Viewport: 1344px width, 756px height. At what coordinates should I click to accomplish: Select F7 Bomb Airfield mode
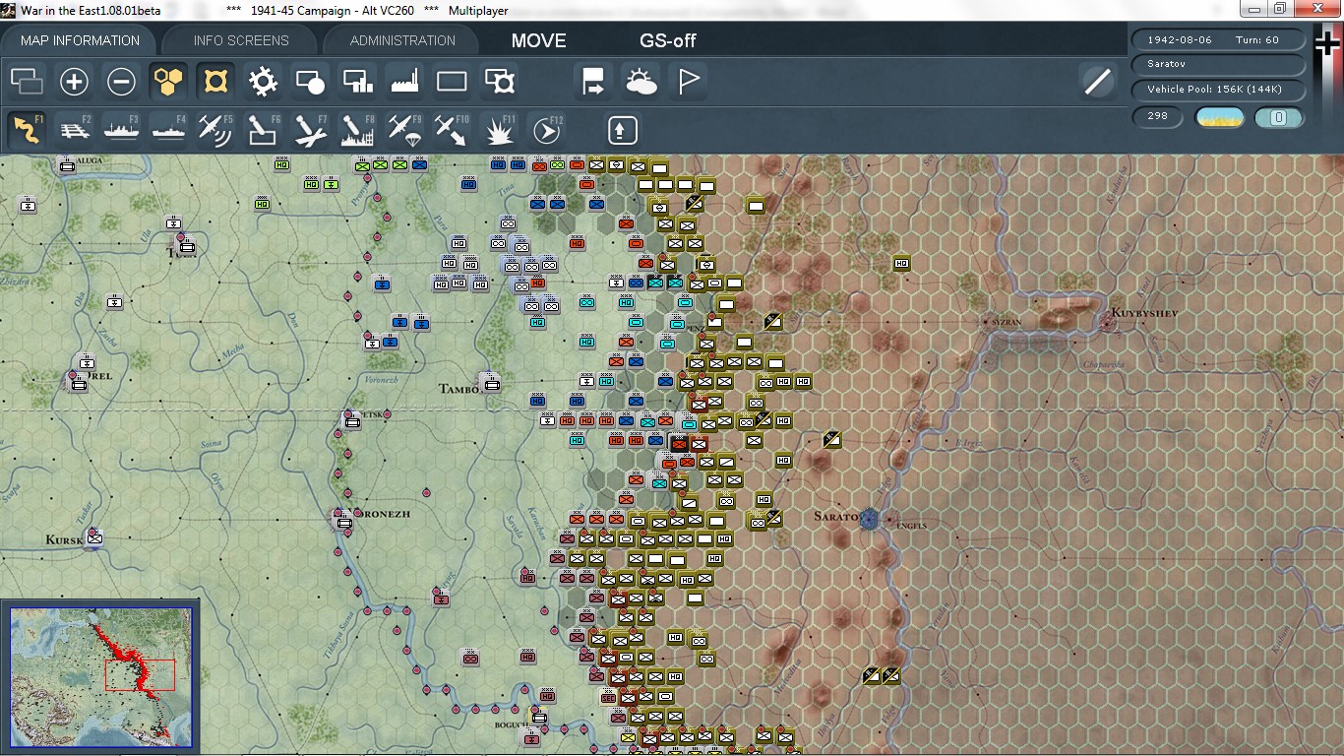pos(310,129)
